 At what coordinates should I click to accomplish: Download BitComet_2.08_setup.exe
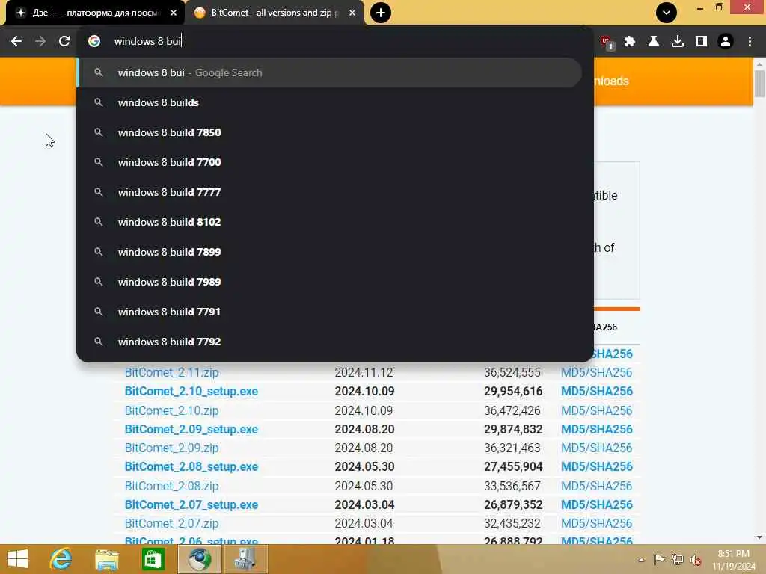click(191, 467)
